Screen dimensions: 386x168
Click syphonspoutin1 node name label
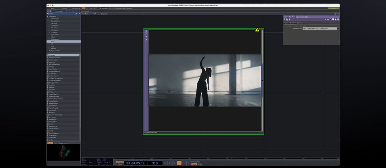point(151,133)
